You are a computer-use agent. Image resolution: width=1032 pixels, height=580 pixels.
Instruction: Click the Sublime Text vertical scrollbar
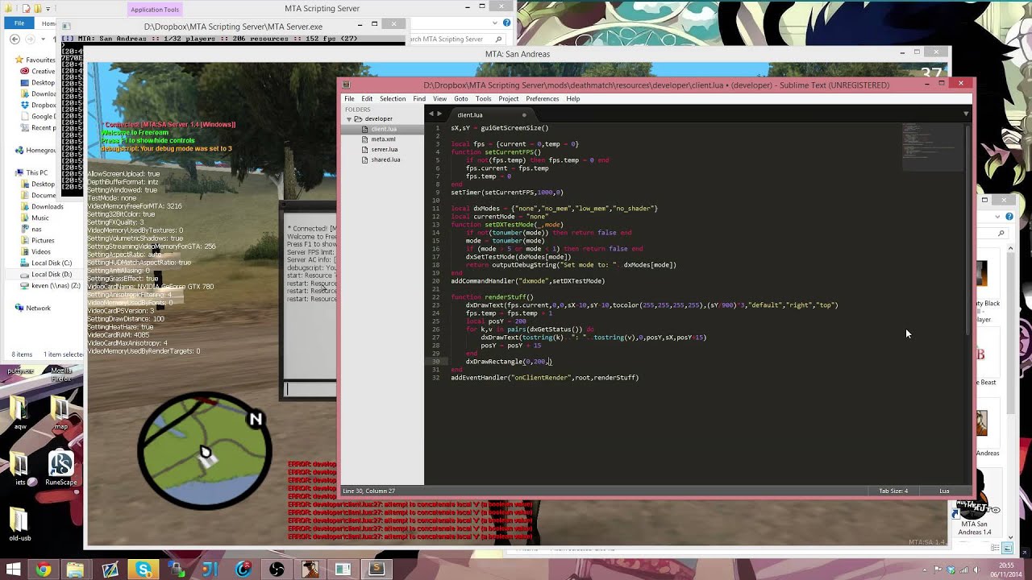click(968, 229)
